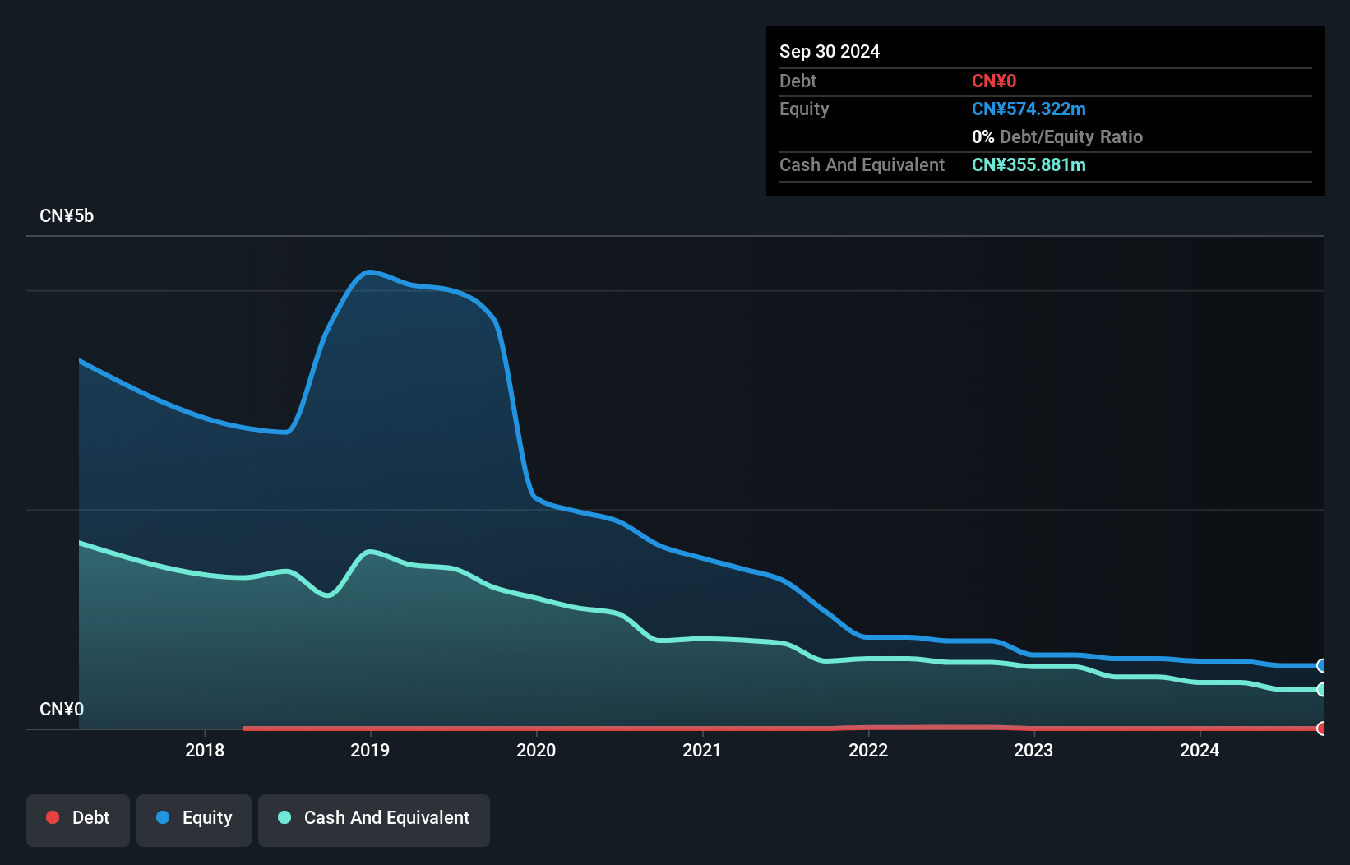Click the Debt row label in tooltip
Viewport: 1350px width, 865px height.
coord(798,81)
